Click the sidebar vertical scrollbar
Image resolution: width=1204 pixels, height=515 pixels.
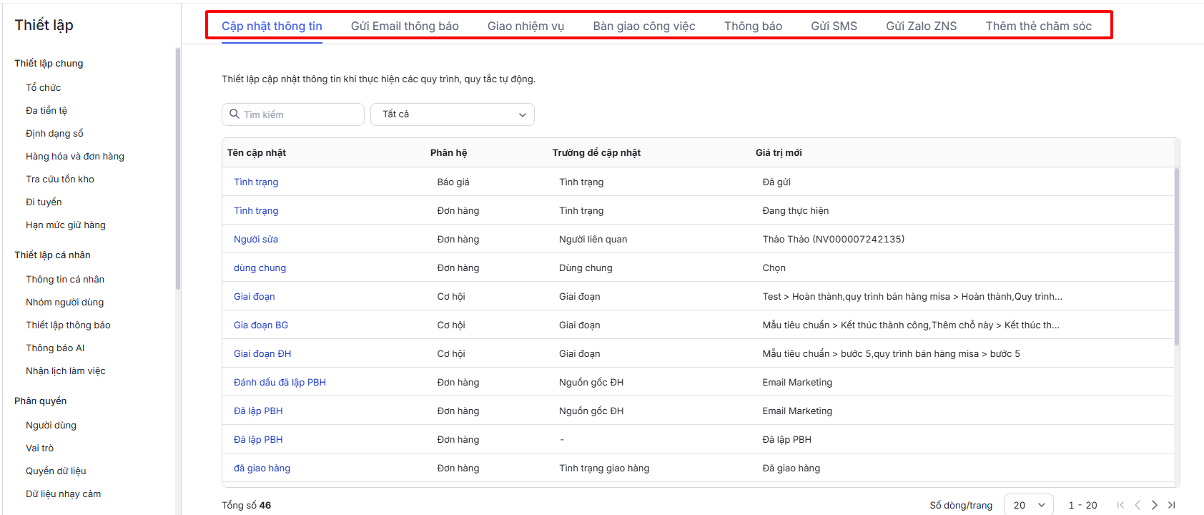[177, 168]
